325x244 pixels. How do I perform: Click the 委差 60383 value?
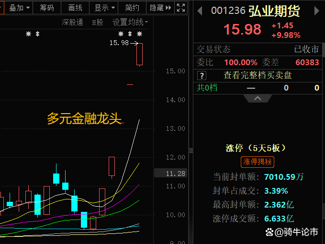(x=307, y=62)
